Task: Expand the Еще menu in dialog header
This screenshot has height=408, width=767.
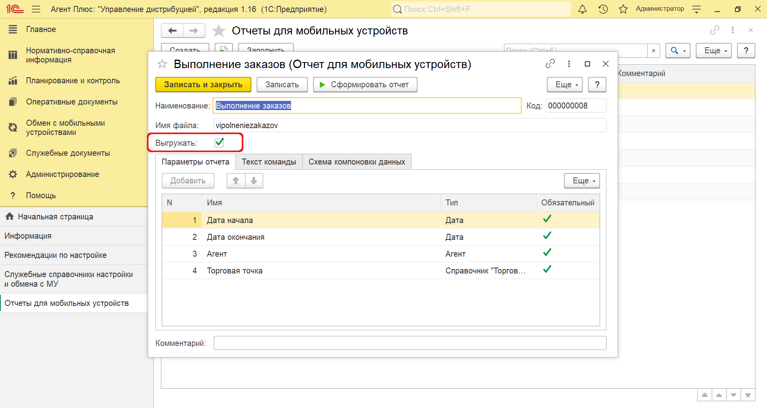Action: 566,84
